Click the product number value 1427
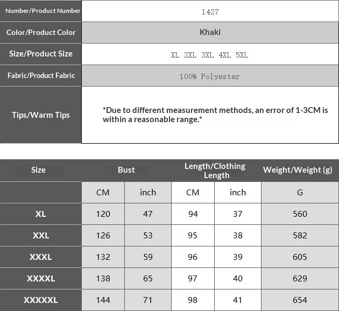Viewport: 339px width, 311px height. click(210, 11)
